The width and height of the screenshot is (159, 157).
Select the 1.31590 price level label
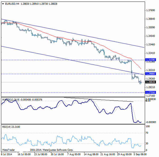click(151, 60)
